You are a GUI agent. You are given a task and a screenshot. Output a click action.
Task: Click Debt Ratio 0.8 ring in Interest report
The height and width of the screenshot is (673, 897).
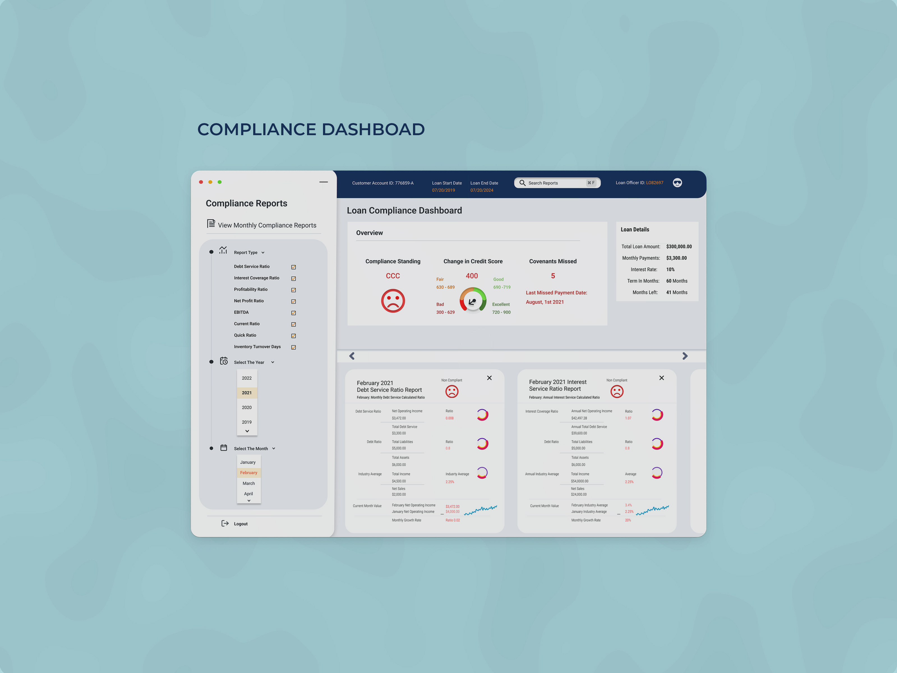pyautogui.click(x=657, y=444)
